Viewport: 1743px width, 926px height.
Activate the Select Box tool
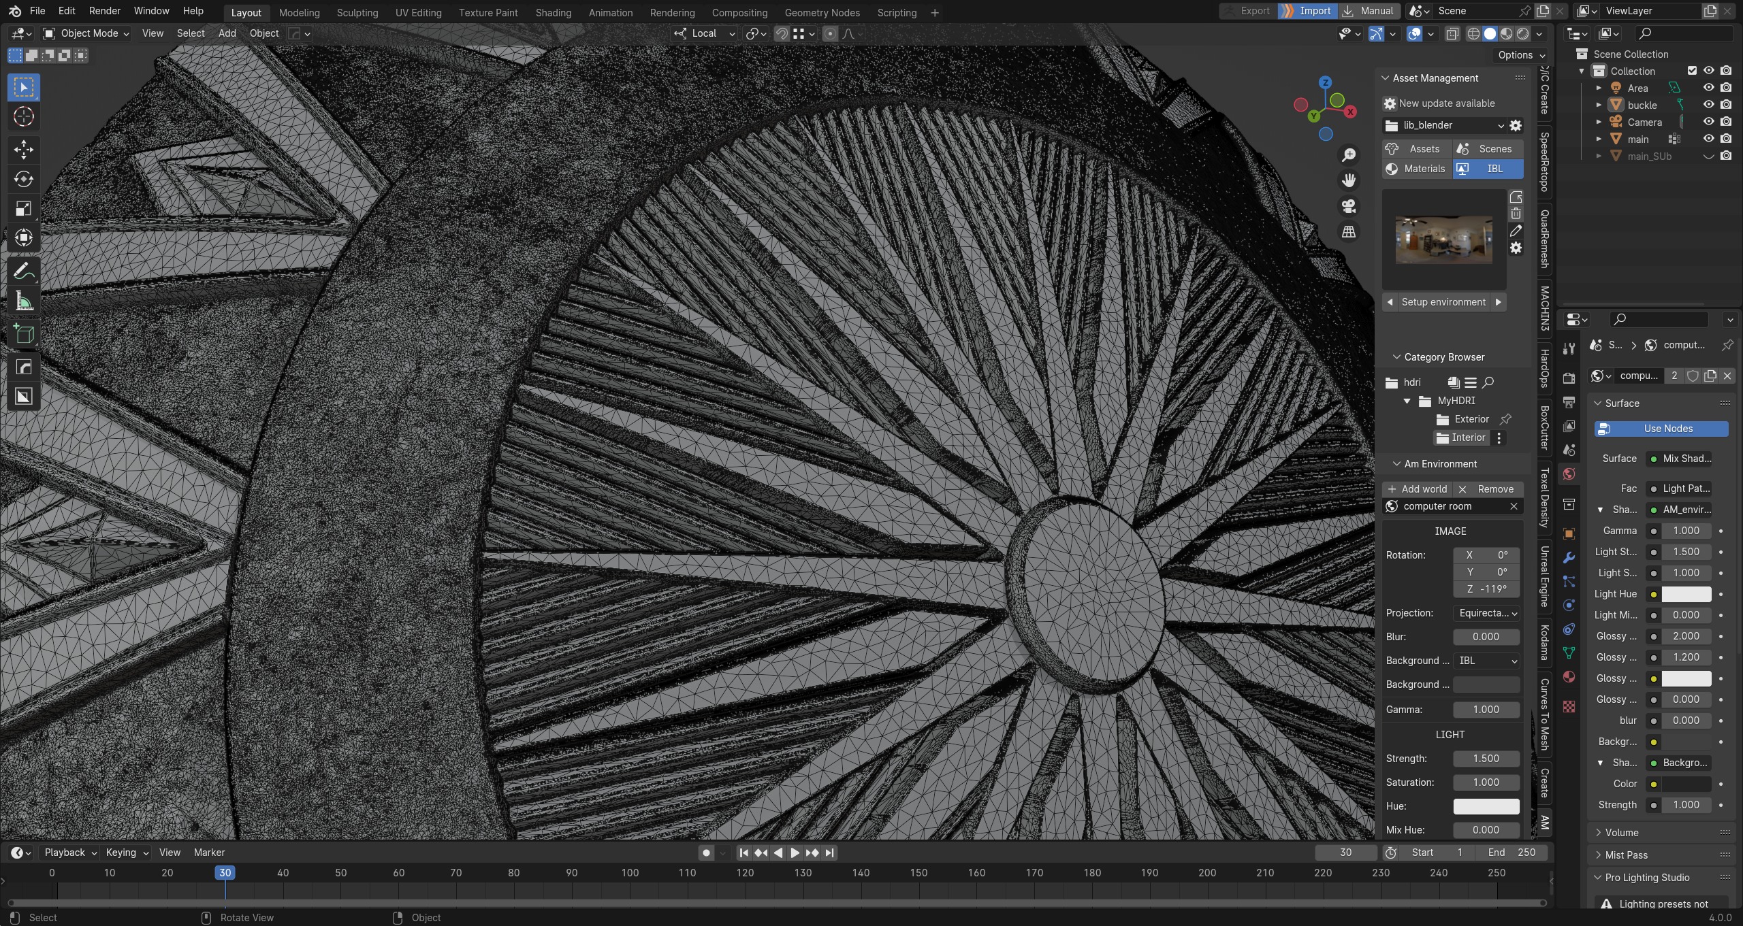pos(24,88)
